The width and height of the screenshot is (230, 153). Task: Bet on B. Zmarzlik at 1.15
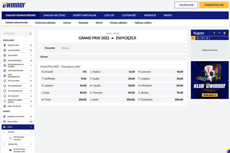click(x=64, y=72)
